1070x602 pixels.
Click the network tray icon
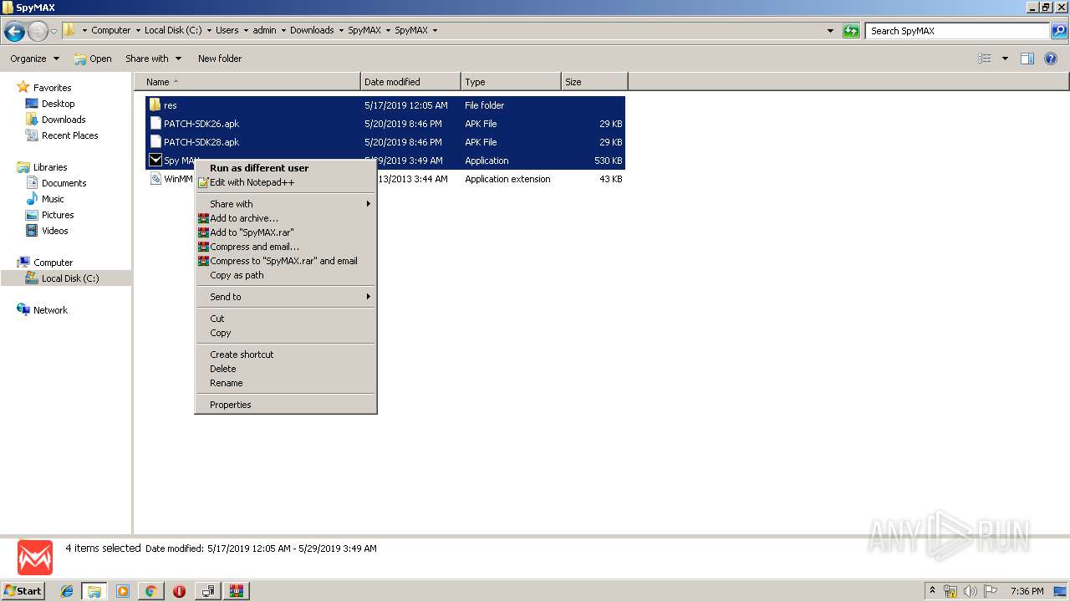coord(950,591)
